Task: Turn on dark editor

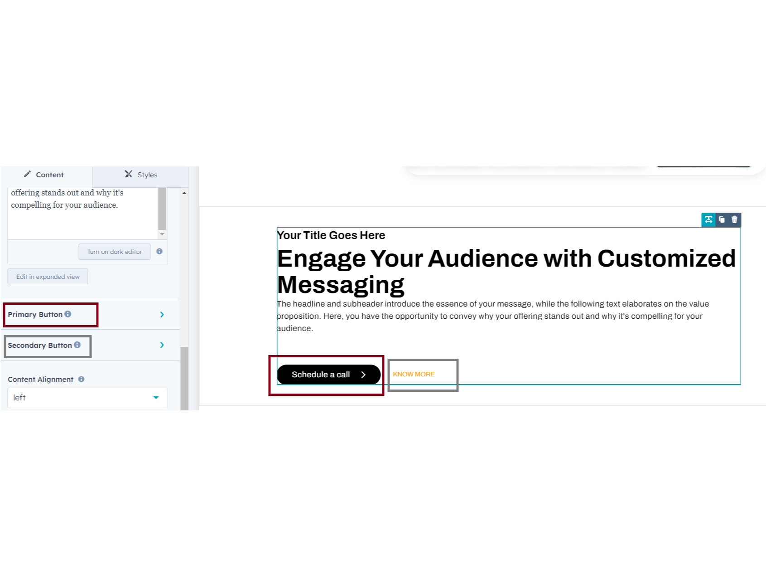Action: coord(115,252)
